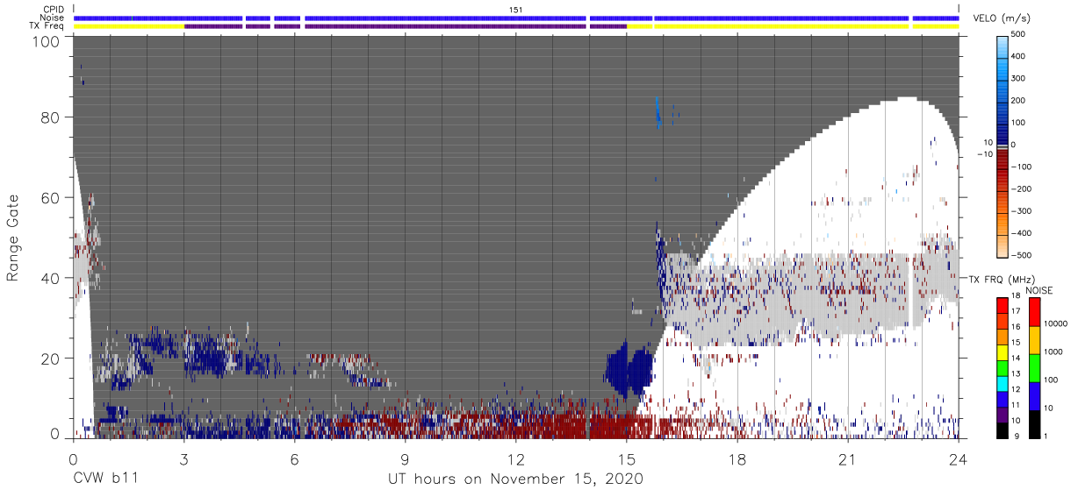The height and width of the screenshot is (497, 1078).
Task: Click hour 6 on the time axis
Action: 294,458
